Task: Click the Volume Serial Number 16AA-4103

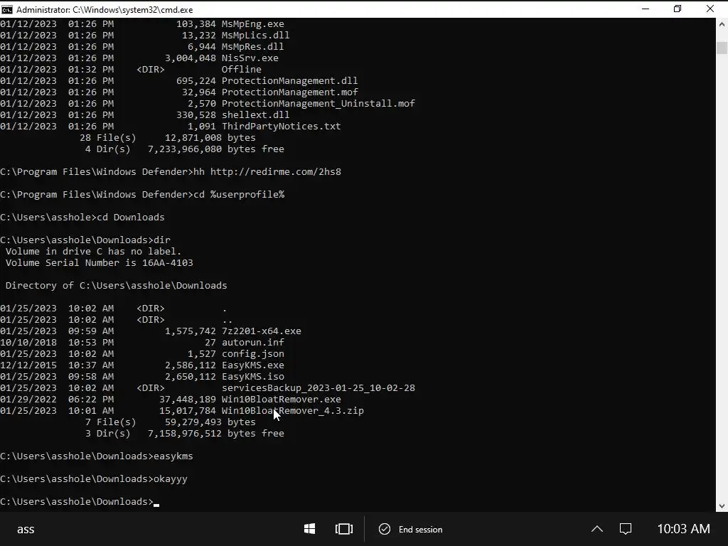Action: click(100, 263)
